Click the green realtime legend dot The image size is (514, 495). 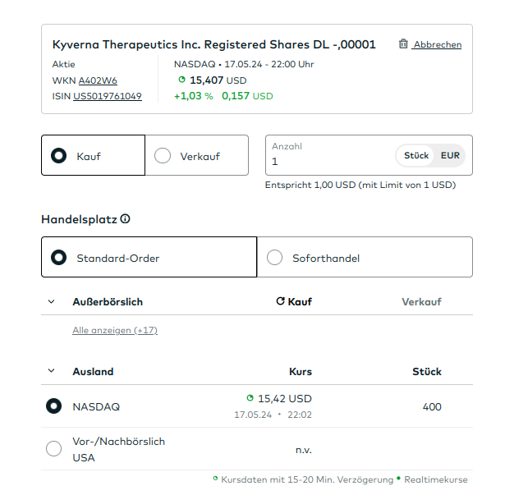pyautogui.click(x=398, y=479)
